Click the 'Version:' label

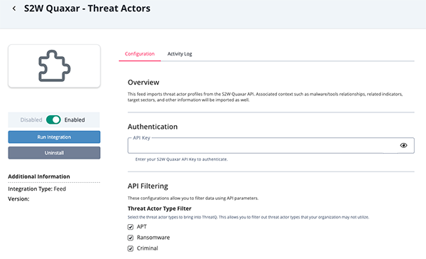18,199
